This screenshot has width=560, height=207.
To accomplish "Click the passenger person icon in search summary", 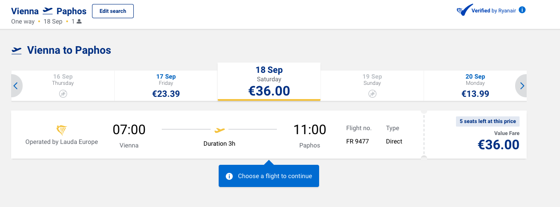I will 79,21.
